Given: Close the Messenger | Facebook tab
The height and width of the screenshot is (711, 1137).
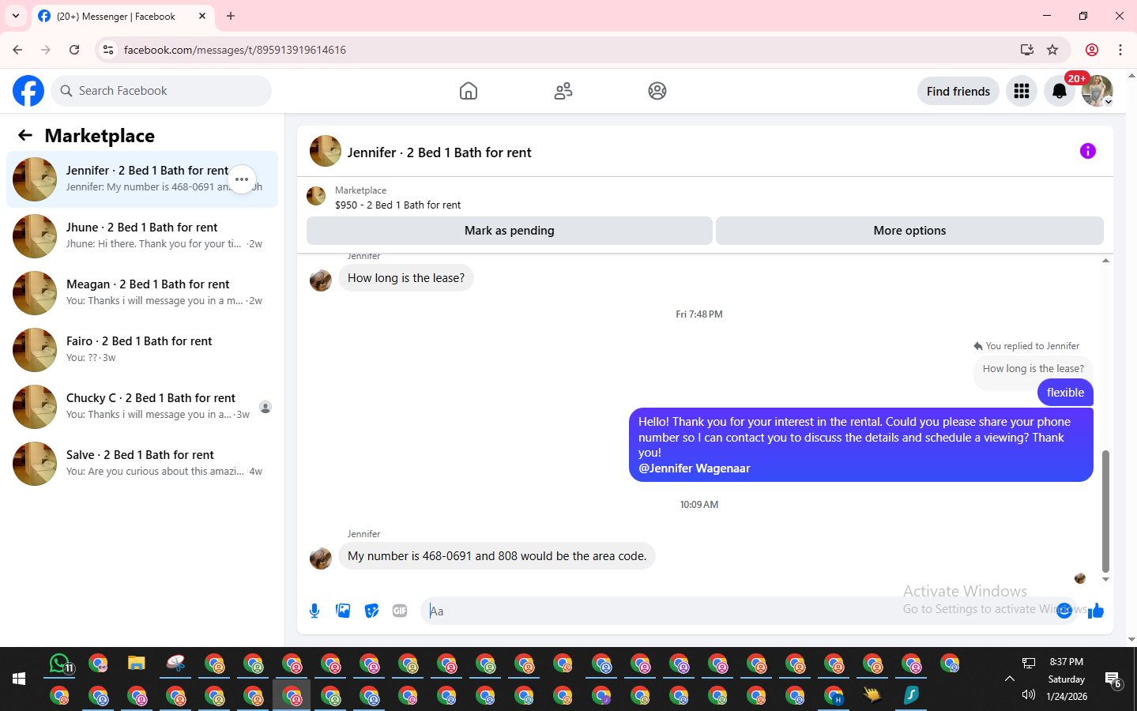Looking at the screenshot, I should click(x=202, y=16).
